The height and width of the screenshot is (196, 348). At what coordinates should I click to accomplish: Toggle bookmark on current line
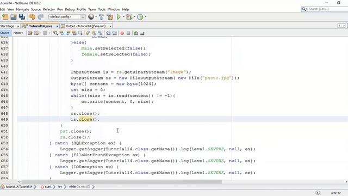(x=101, y=33)
